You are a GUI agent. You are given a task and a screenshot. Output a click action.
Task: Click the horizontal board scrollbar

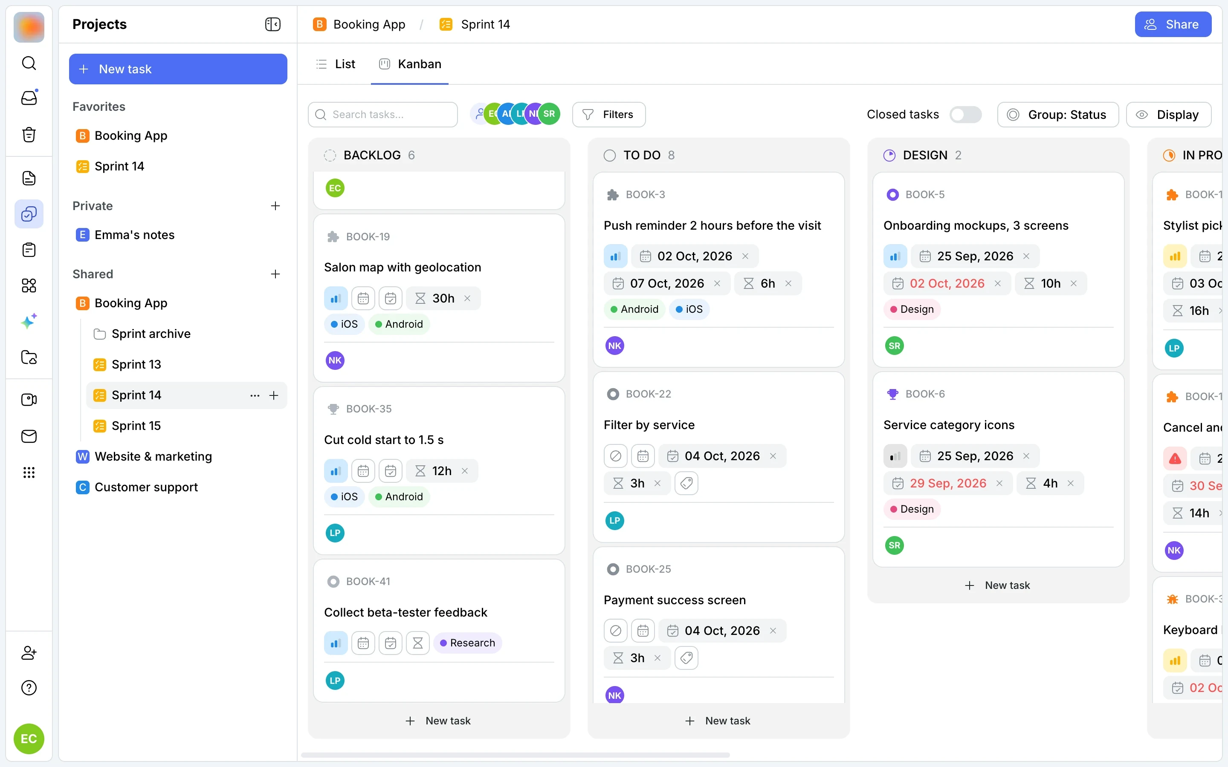515,755
